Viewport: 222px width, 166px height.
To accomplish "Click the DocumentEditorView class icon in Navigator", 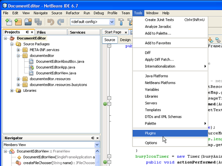I will 12,151.
